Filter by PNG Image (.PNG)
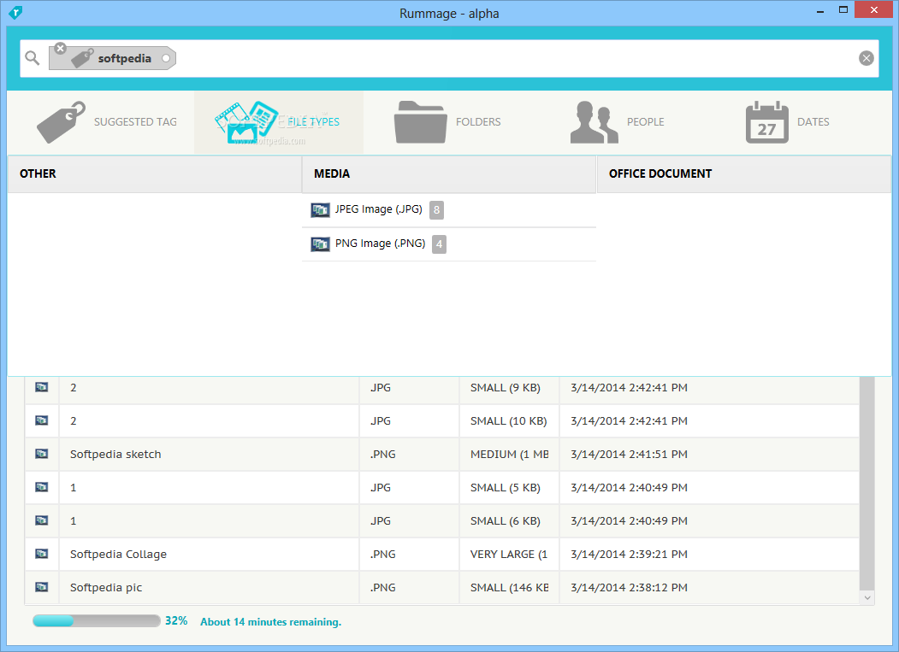 coord(449,244)
